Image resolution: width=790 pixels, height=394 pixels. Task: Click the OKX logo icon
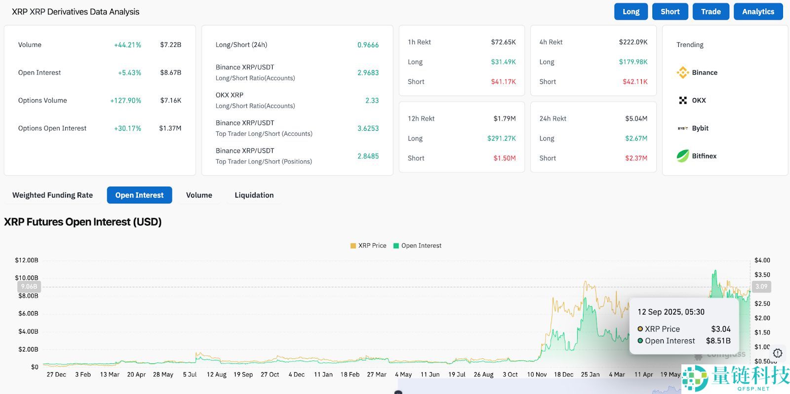pyautogui.click(x=683, y=100)
